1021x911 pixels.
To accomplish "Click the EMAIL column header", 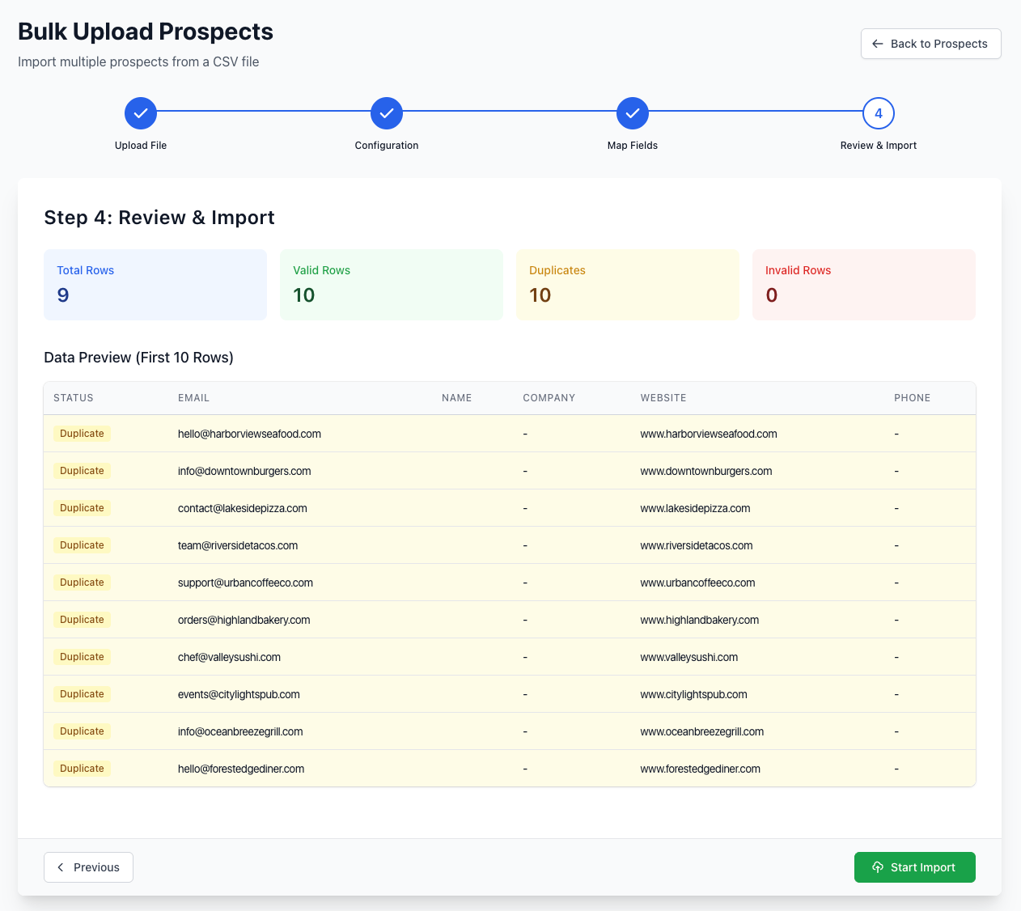I will [x=194, y=398].
